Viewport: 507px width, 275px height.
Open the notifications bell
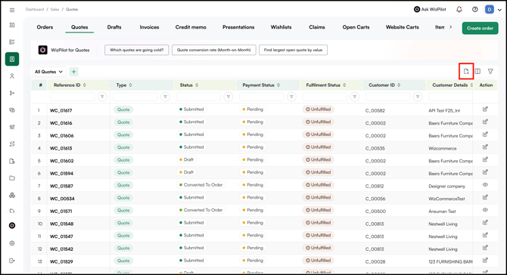coord(459,9)
